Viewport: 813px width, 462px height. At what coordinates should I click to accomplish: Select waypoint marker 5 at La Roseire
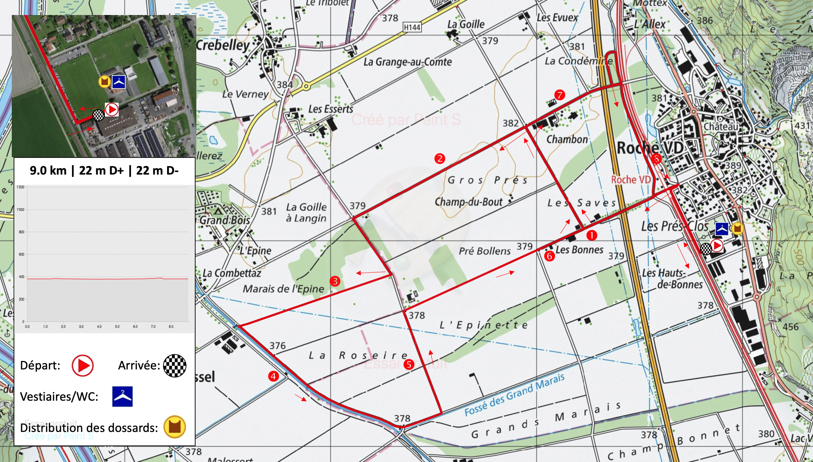click(409, 364)
